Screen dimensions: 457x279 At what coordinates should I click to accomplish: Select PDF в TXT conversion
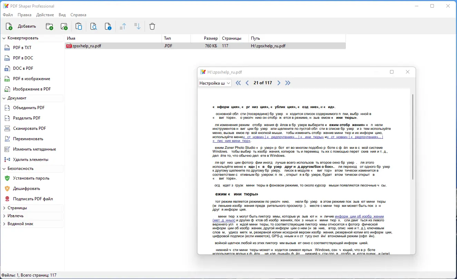(22, 48)
